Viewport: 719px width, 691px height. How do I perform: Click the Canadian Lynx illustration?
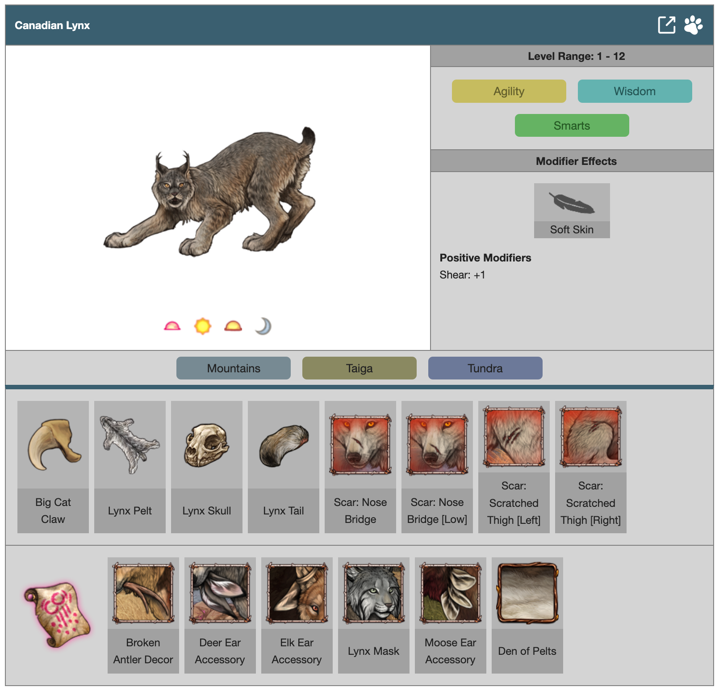(210, 192)
